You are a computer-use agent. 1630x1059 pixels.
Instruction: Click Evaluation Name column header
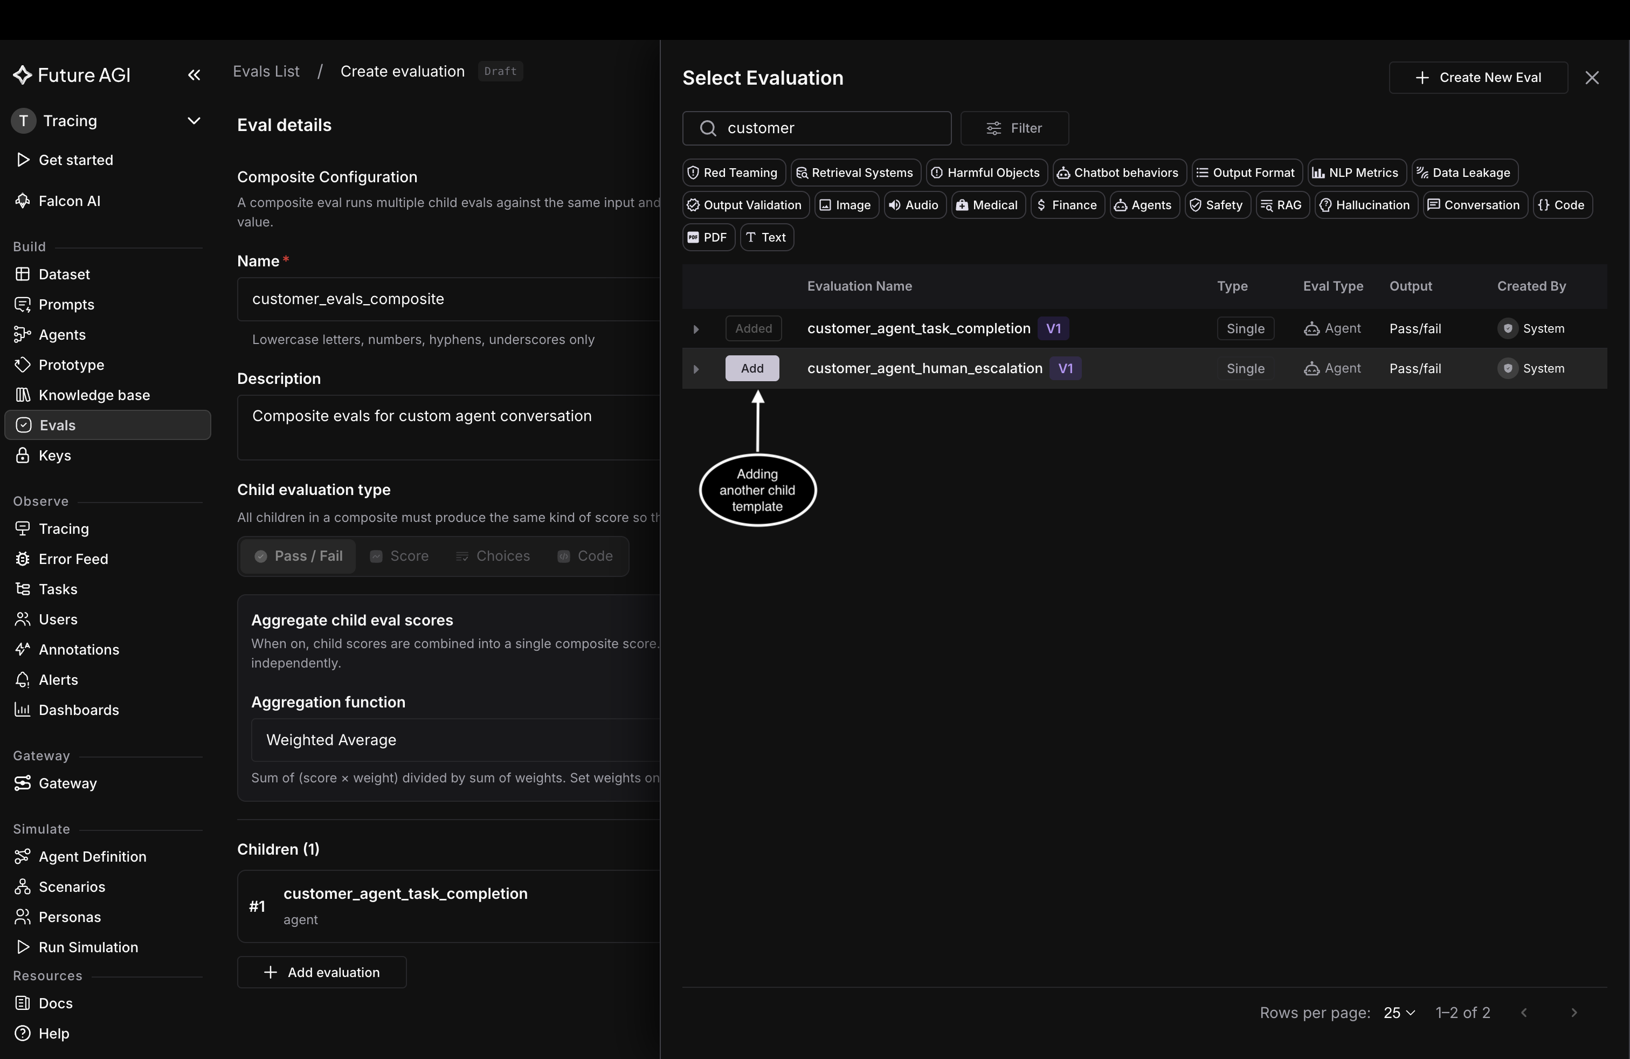(x=859, y=286)
